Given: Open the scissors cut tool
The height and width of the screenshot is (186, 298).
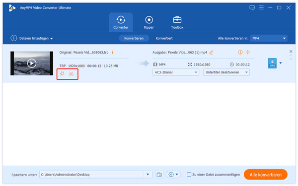Looking at the screenshot, I should click(x=71, y=73).
